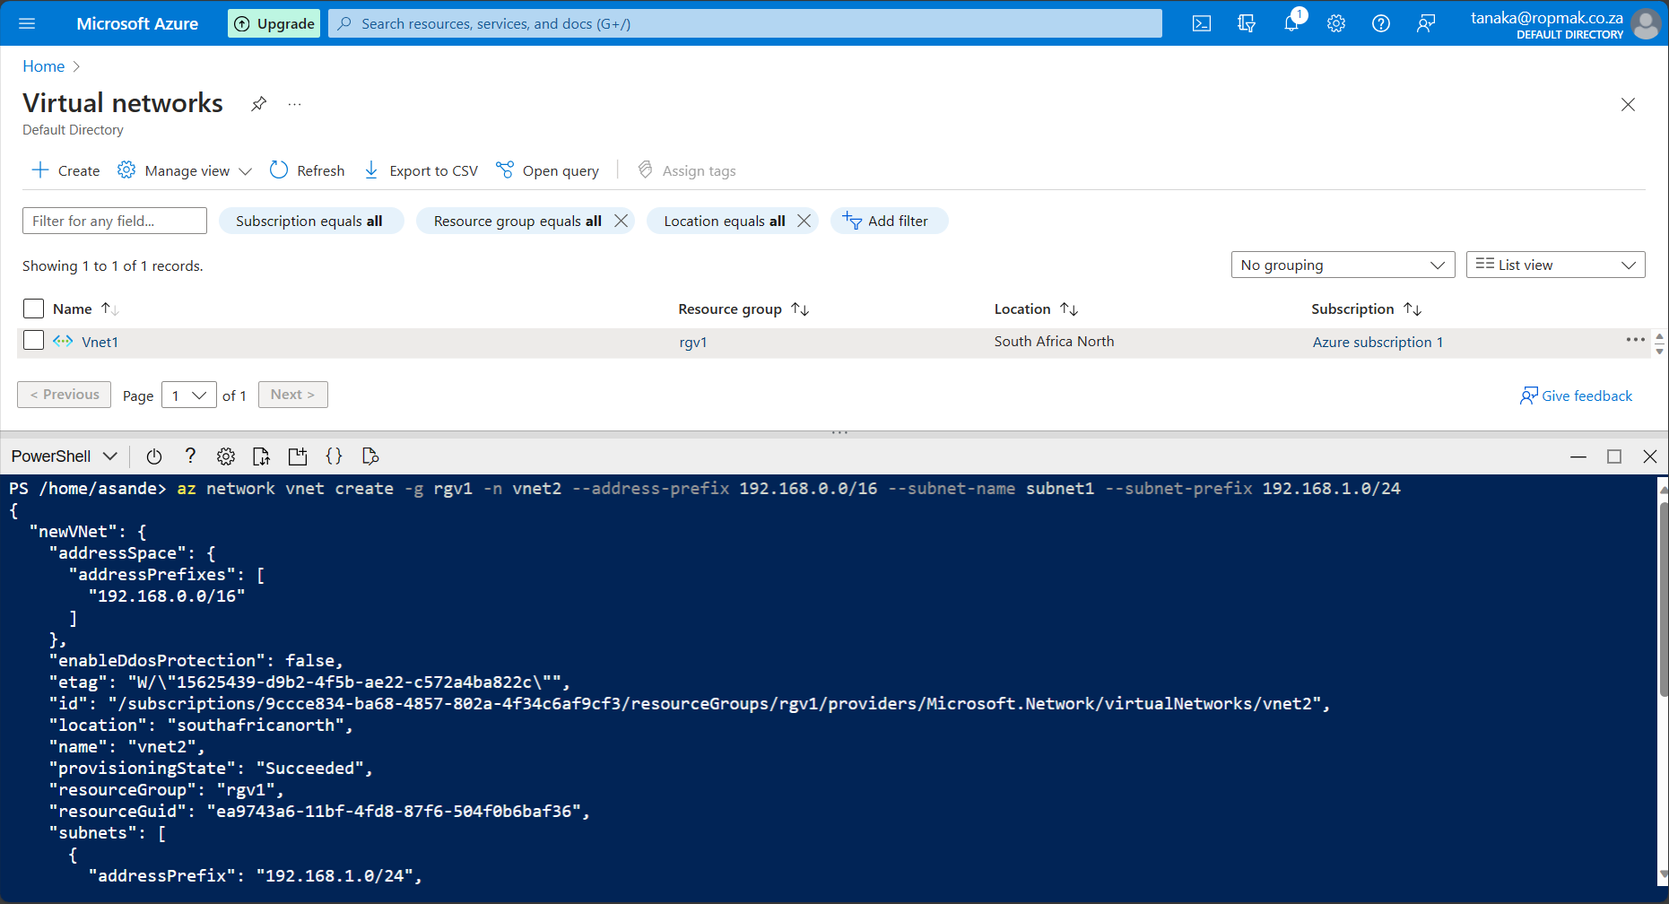Screen dimensions: 1669x904
Task: Click the Cloud Shell terminal scrollbar
Action: click(1664, 599)
